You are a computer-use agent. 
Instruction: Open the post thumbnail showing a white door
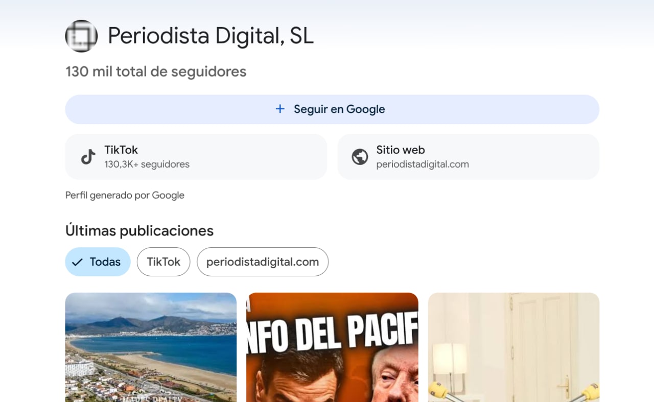pos(513,347)
